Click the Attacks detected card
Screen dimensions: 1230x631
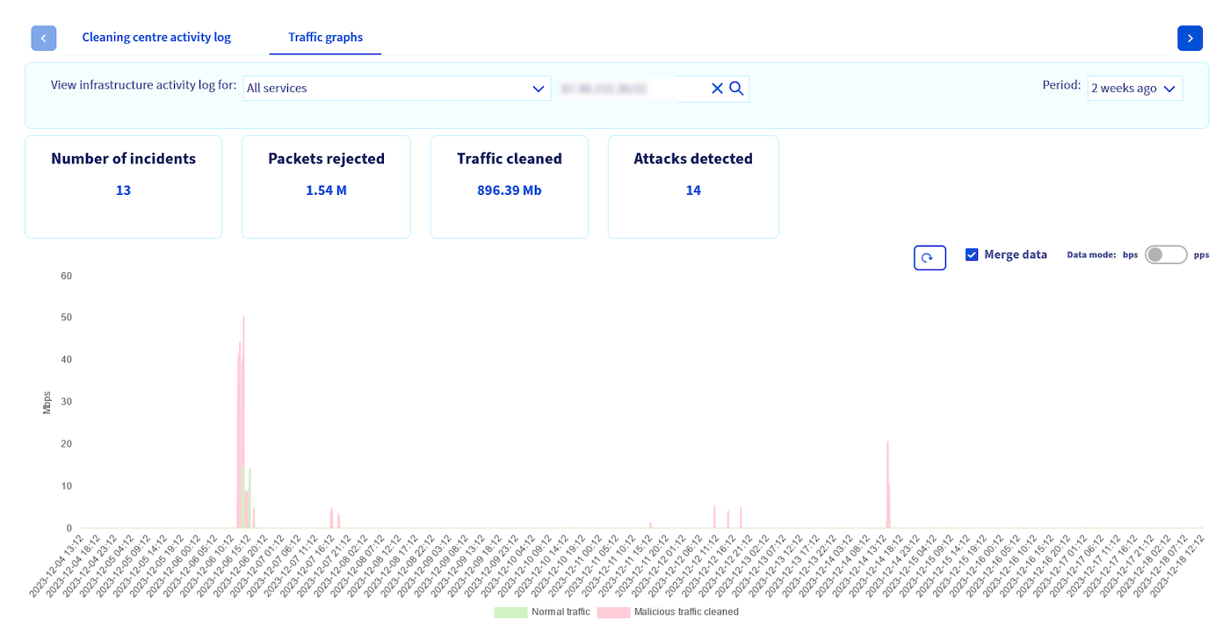693,186
